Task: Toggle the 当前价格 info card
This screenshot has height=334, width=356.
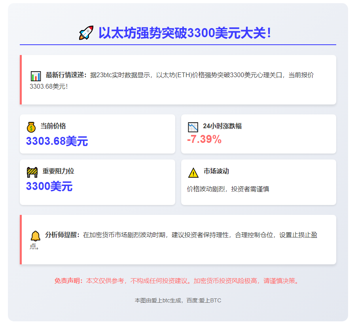Action: pyautogui.click(x=97, y=133)
